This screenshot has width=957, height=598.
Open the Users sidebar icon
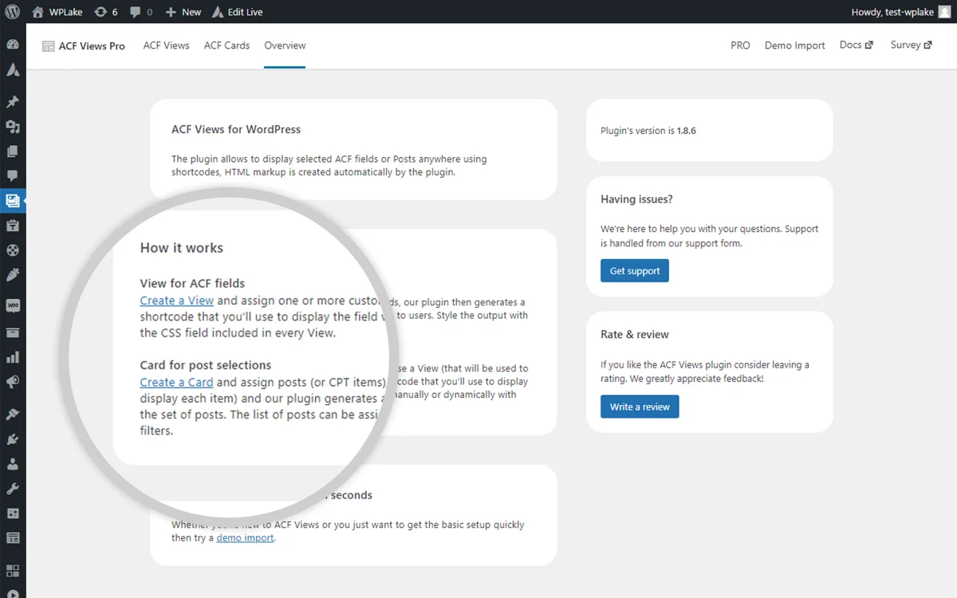coord(13,464)
